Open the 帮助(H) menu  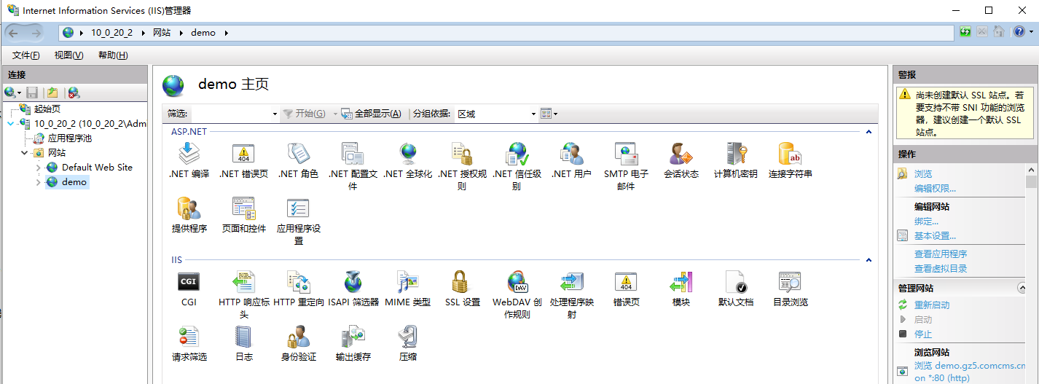tap(113, 55)
